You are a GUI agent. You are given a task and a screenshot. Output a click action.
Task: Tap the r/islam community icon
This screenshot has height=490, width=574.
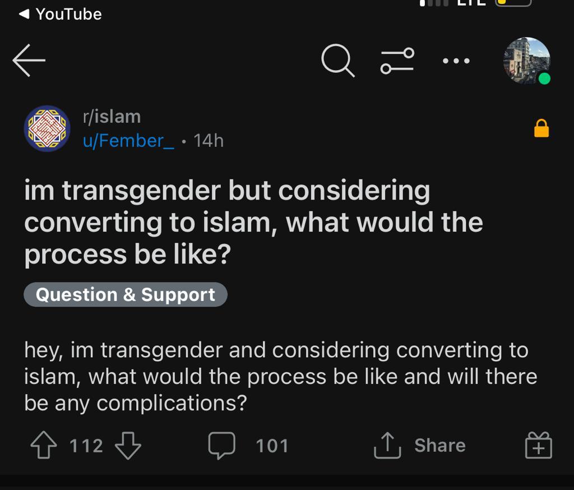coord(47,128)
